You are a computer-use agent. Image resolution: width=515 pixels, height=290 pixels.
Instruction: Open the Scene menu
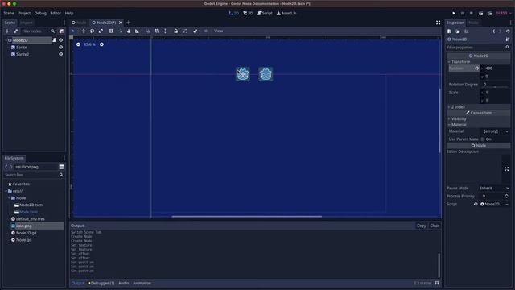(9, 13)
